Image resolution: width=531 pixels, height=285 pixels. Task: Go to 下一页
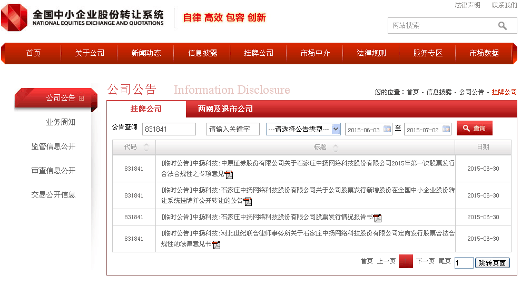coord(425,261)
